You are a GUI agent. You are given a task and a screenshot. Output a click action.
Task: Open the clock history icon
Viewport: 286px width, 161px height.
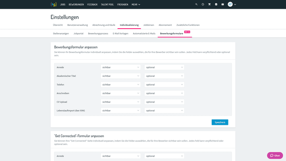pyautogui.click(x=203, y=4)
